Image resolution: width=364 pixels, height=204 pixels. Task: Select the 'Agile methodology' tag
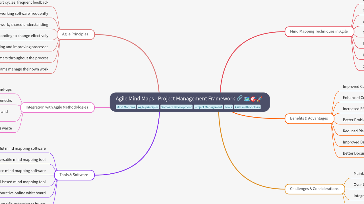pos(247,107)
